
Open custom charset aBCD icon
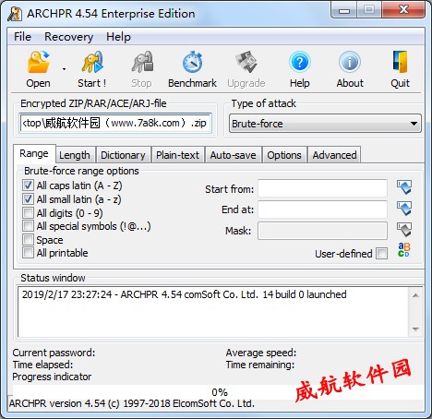click(404, 250)
